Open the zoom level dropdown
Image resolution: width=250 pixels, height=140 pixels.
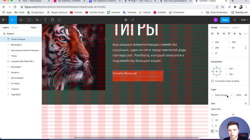(244, 20)
